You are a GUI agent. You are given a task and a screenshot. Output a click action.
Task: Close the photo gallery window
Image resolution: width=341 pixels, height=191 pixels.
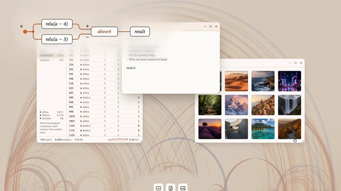(x=301, y=63)
